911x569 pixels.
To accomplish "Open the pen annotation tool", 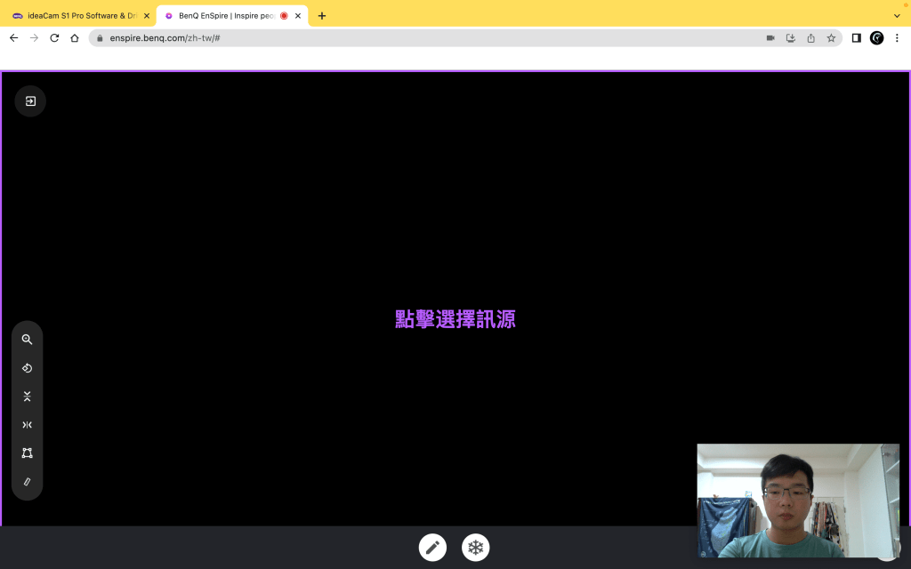I will tap(433, 548).
